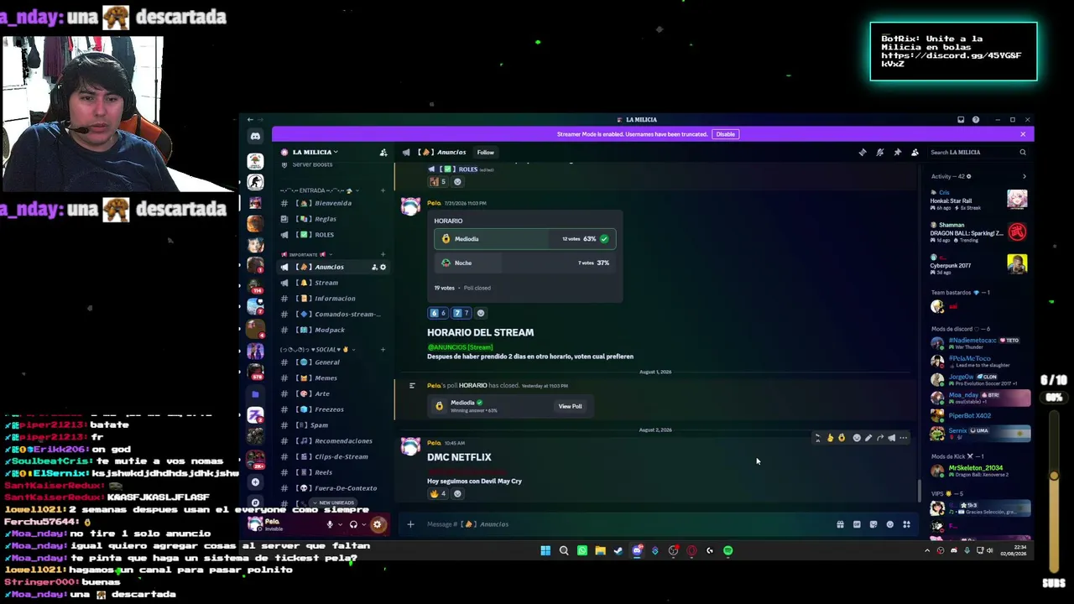Screen dimensions: 1074x604
Task: Click add a server plus icon
Action: pos(255,482)
